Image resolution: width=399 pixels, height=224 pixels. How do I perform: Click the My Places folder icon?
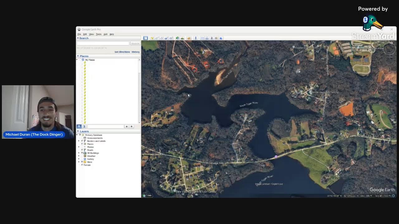click(83, 60)
